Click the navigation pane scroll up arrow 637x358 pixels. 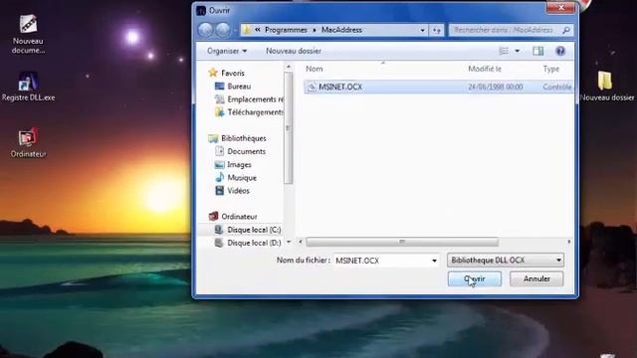point(289,67)
